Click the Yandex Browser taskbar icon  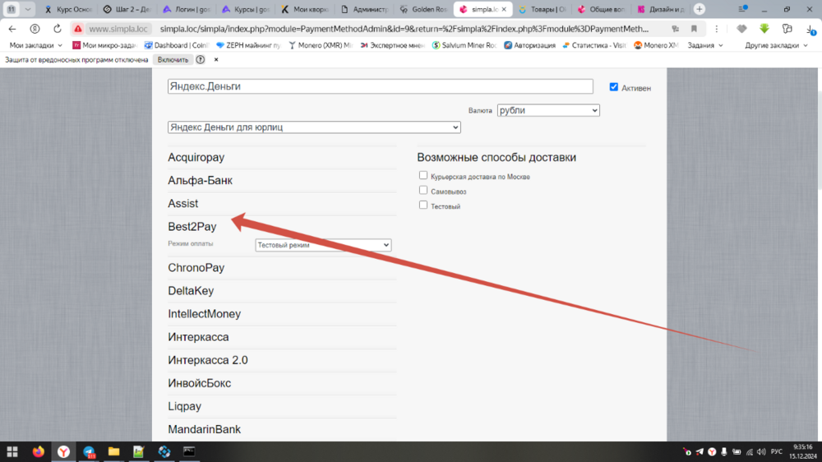click(x=63, y=451)
